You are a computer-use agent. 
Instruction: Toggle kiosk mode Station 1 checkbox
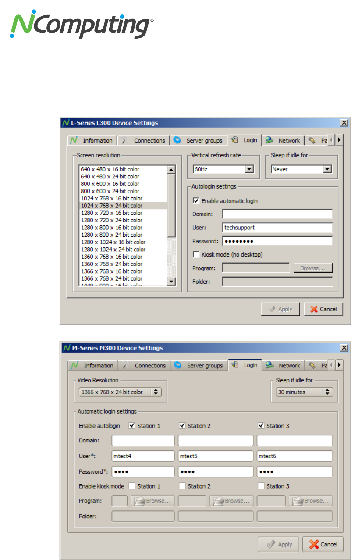click(x=132, y=486)
